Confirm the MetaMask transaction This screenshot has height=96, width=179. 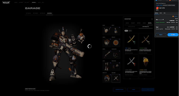(173, 35)
